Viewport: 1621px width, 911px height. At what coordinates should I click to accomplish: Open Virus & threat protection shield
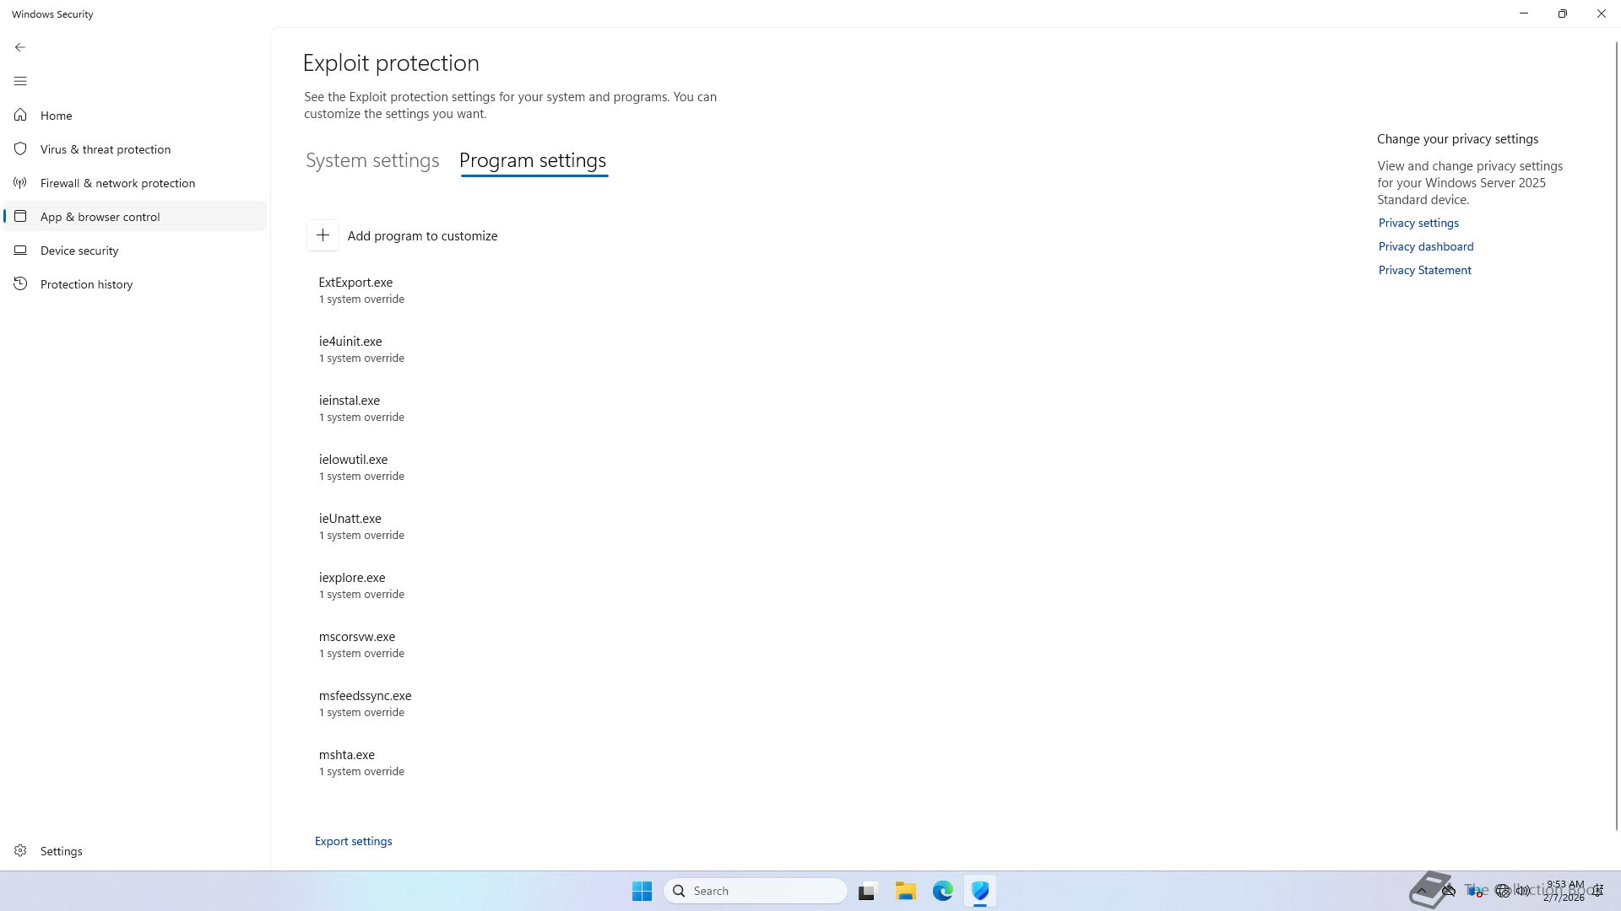21,148
